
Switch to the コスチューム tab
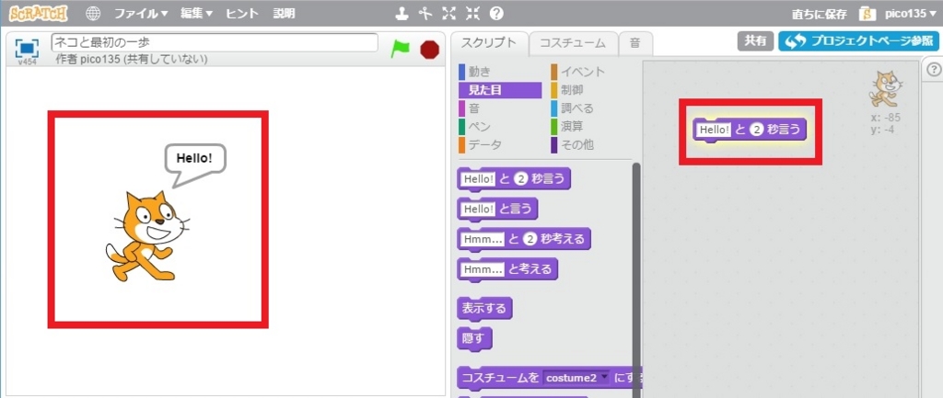[x=573, y=42]
